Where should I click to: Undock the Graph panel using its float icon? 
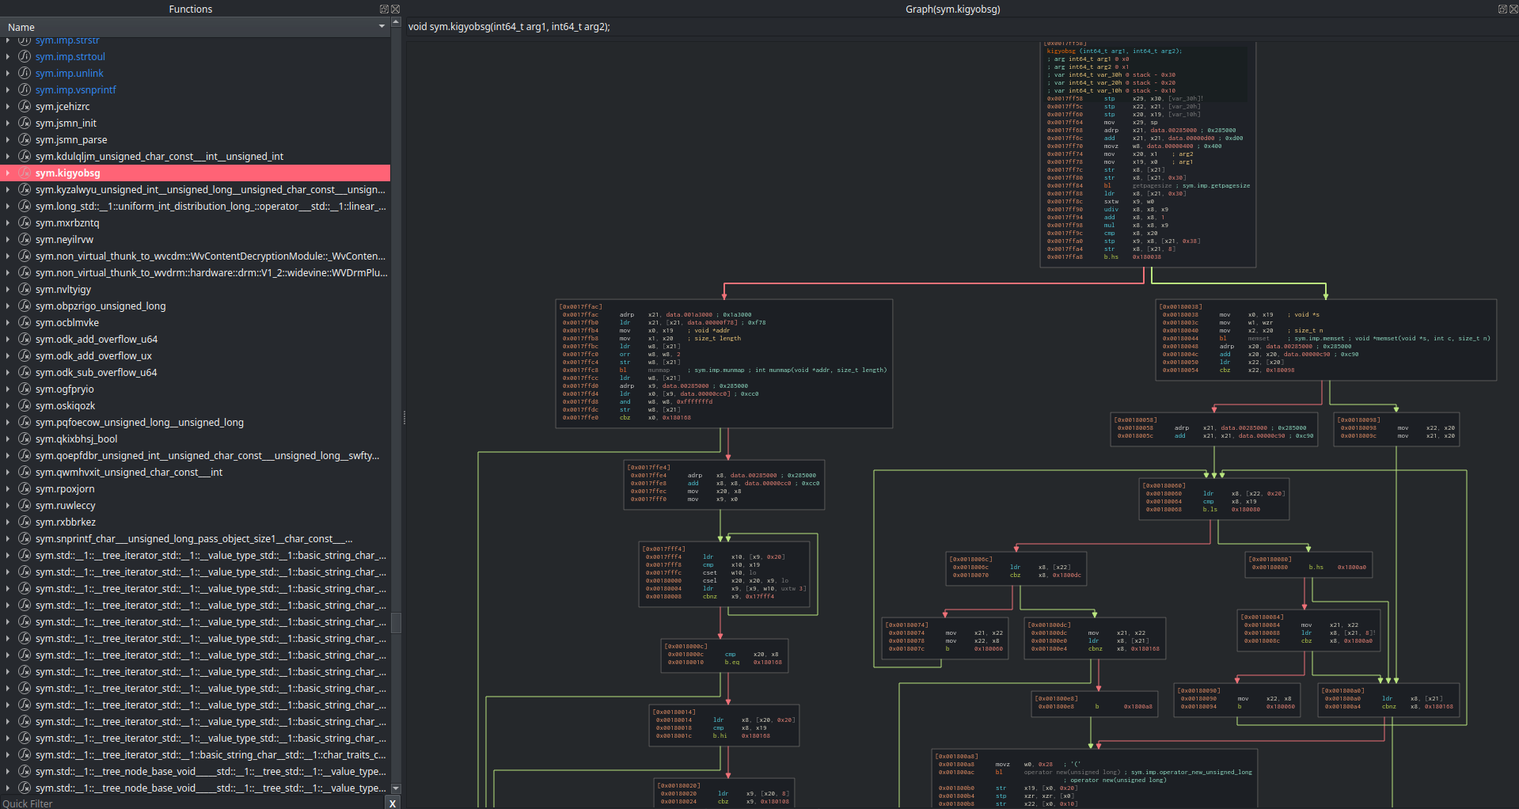pos(1502,9)
